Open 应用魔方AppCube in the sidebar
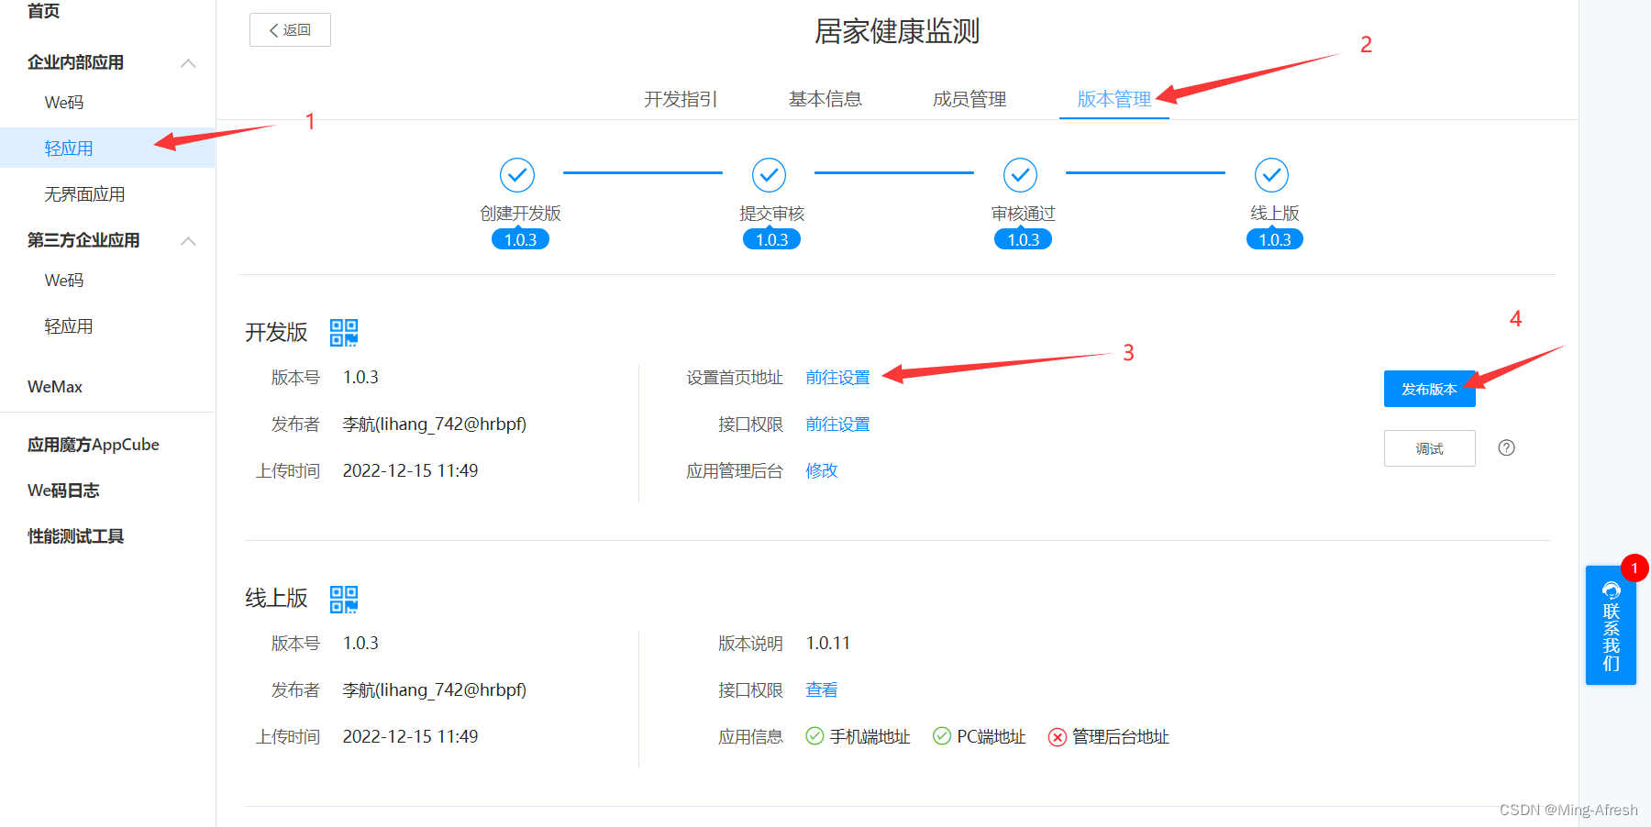 [94, 445]
